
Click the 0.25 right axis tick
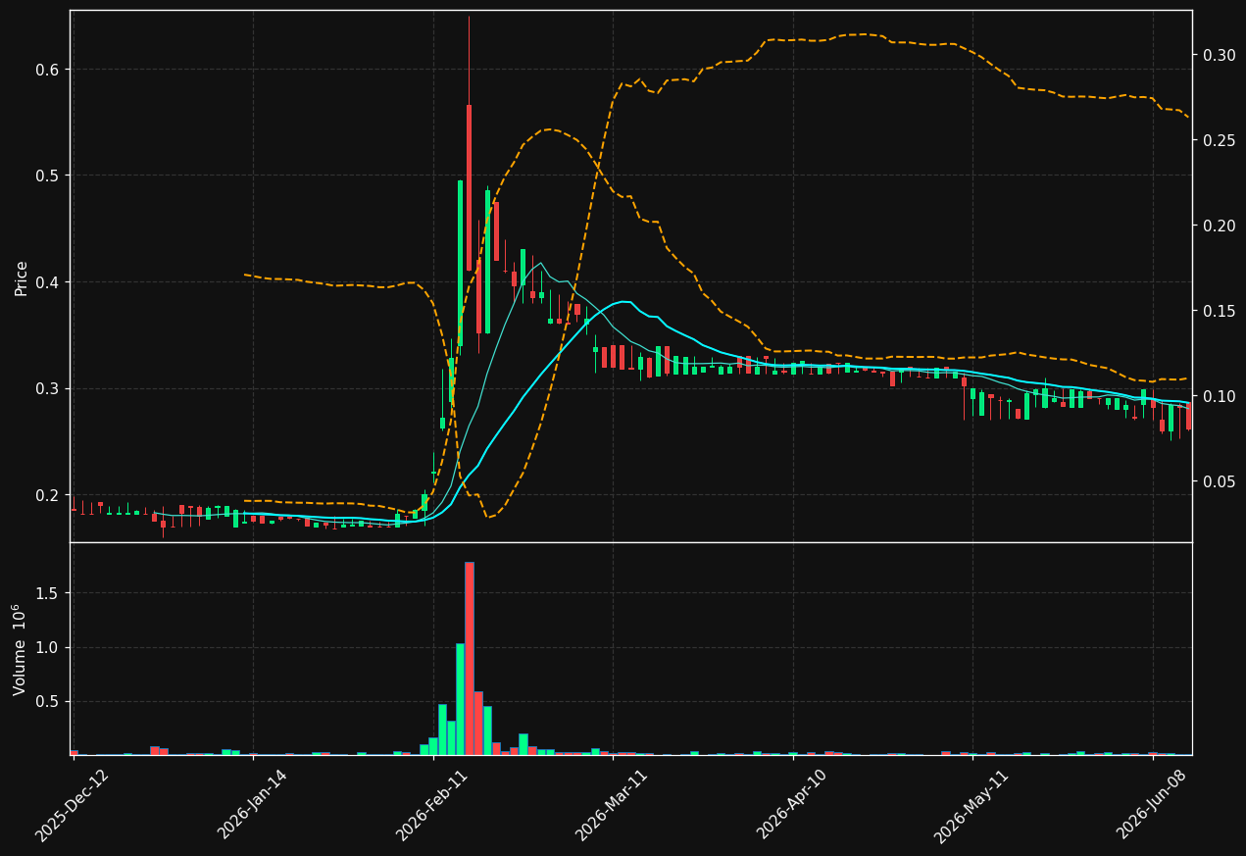tap(1219, 141)
